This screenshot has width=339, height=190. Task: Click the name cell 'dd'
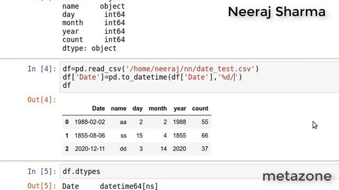tap(123, 149)
